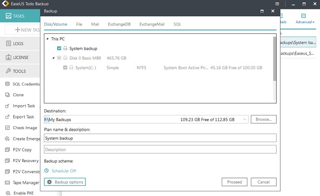
Task: Click the System Boot Active Pri... status cell
Action: pyautogui.click(x=186, y=67)
